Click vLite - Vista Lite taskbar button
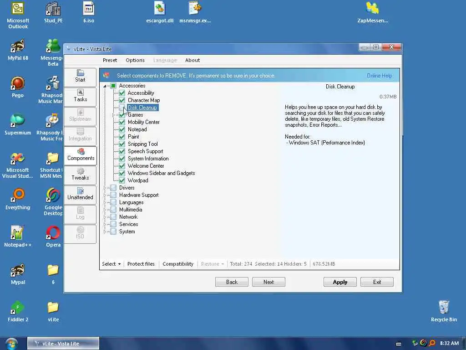The height and width of the screenshot is (350, 466). pyautogui.click(x=63, y=344)
